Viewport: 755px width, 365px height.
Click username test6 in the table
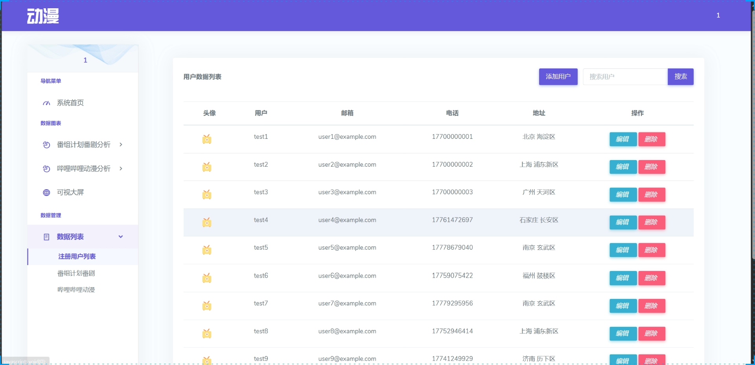261,276
